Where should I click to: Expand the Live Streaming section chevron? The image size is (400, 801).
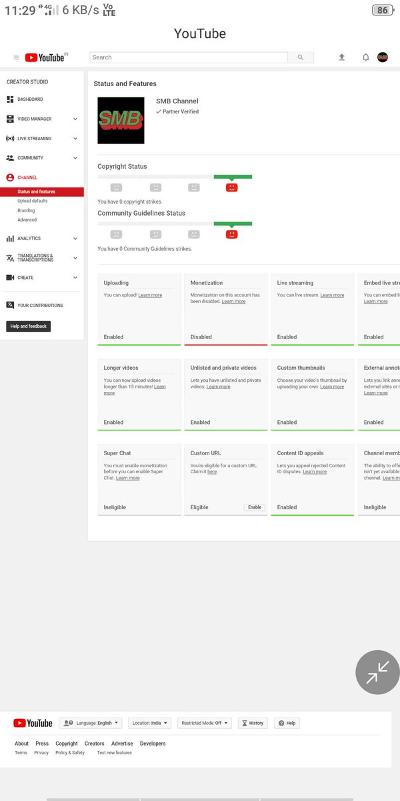click(75, 139)
